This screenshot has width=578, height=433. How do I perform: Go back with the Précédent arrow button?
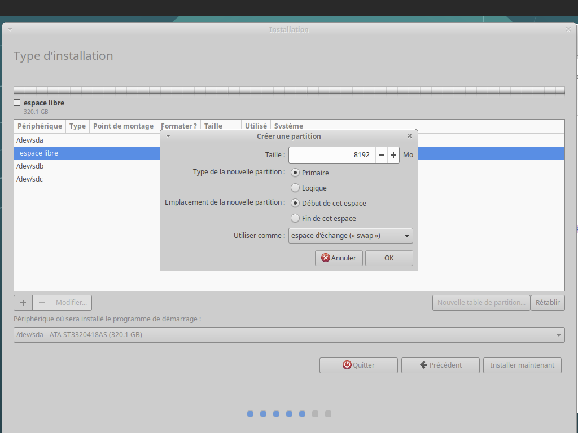440,365
